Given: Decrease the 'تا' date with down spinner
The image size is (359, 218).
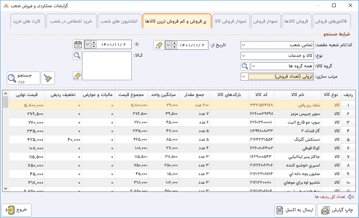Looking at the screenshot, I should click(x=94, y=47).
